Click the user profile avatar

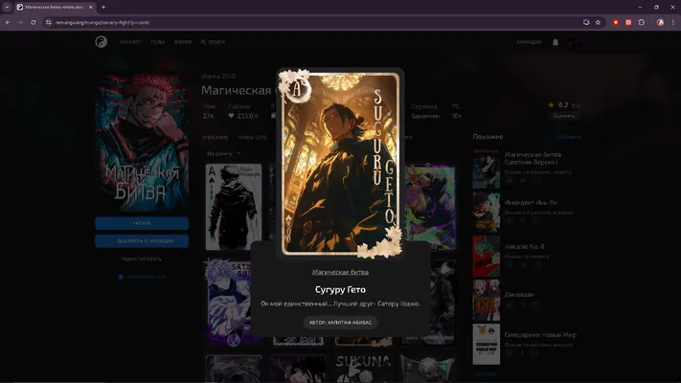pos(575,42)
